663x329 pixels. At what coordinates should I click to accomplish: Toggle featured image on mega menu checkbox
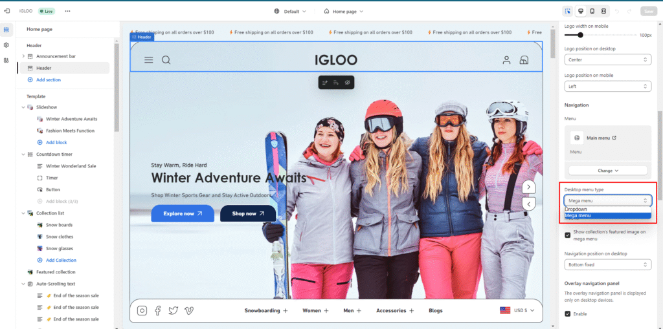pos(568,235)
